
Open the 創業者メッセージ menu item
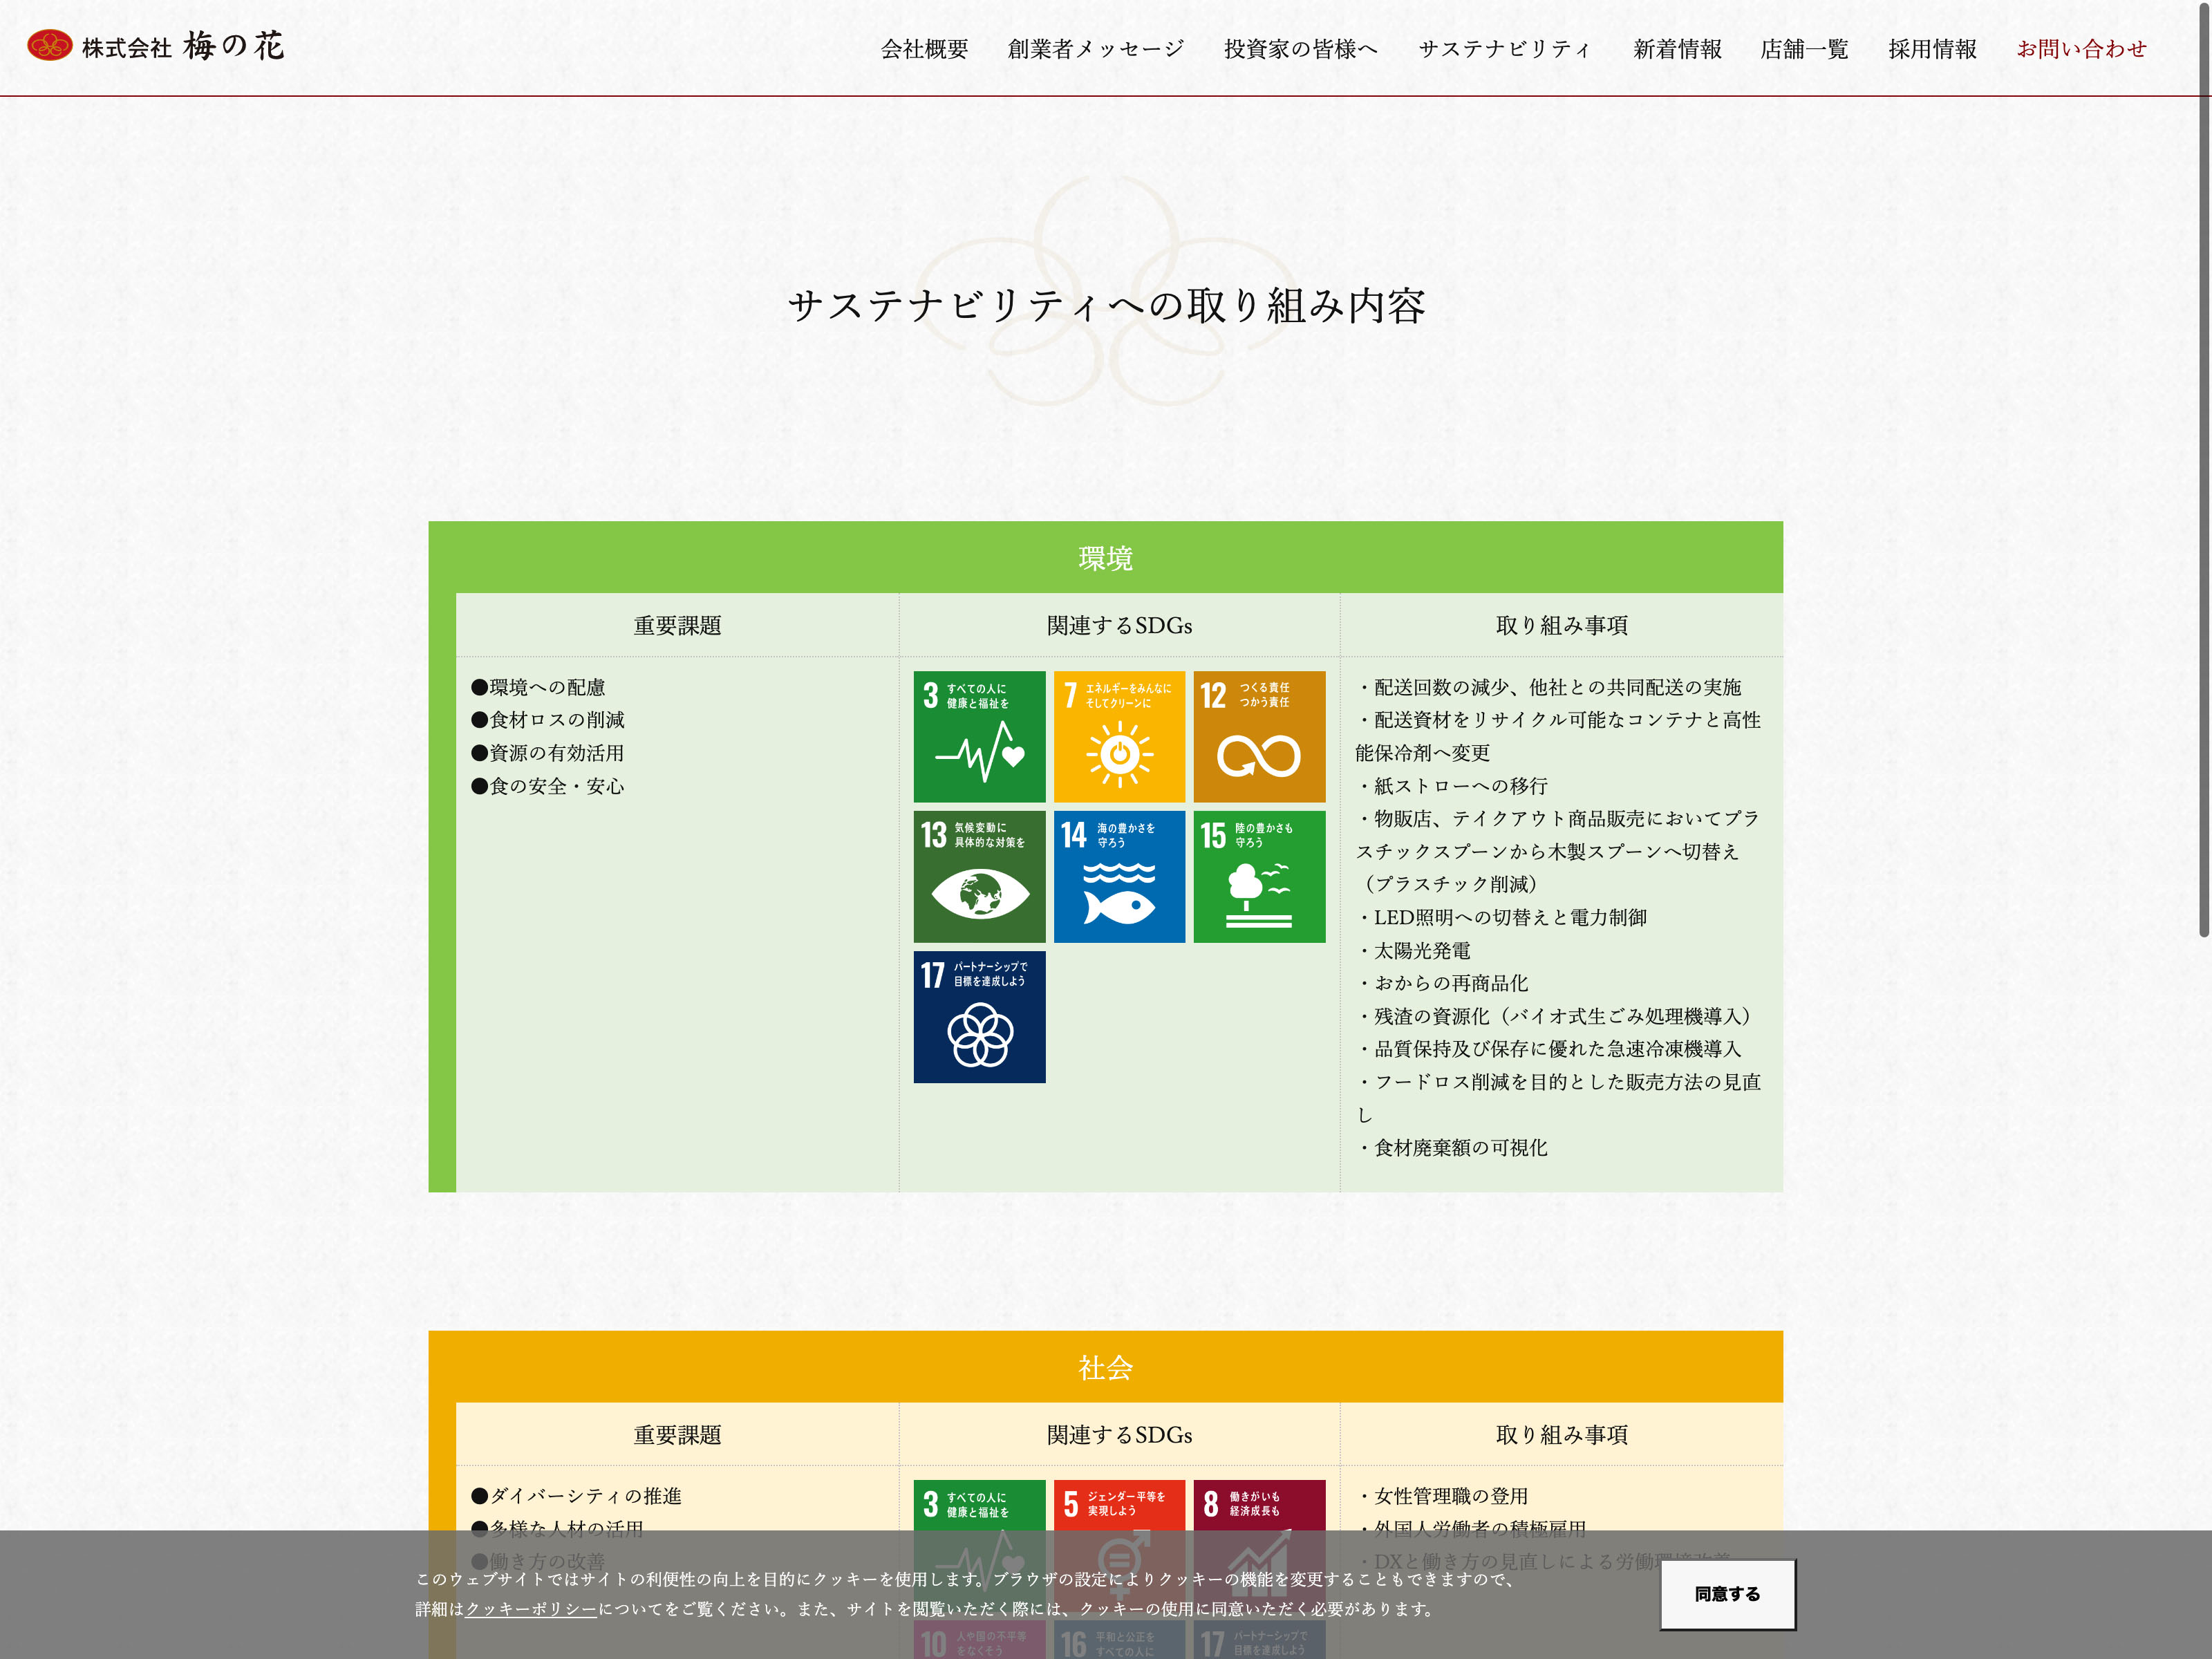point(1095,49)
